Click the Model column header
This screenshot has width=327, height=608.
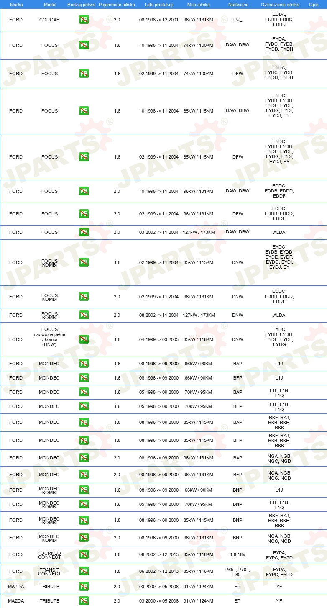[50, 4]
